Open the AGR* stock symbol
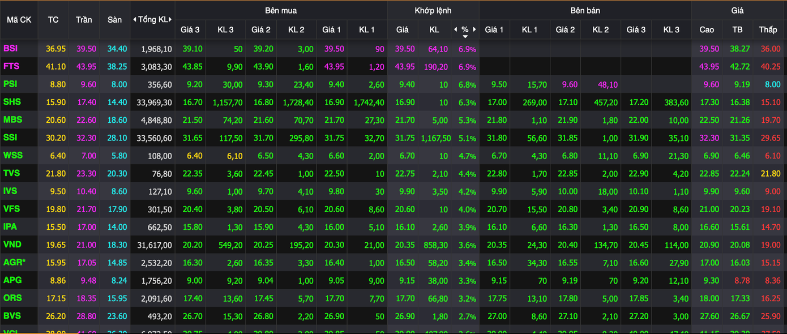This screenshot has height=334, width=787. click(14, 262)
